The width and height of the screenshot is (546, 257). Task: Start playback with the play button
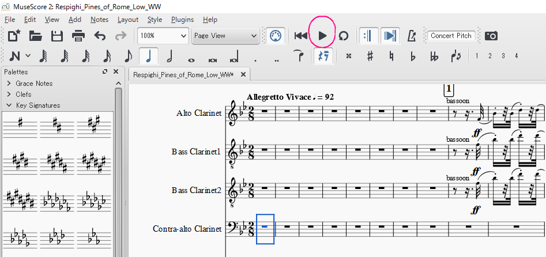point(322,36)
